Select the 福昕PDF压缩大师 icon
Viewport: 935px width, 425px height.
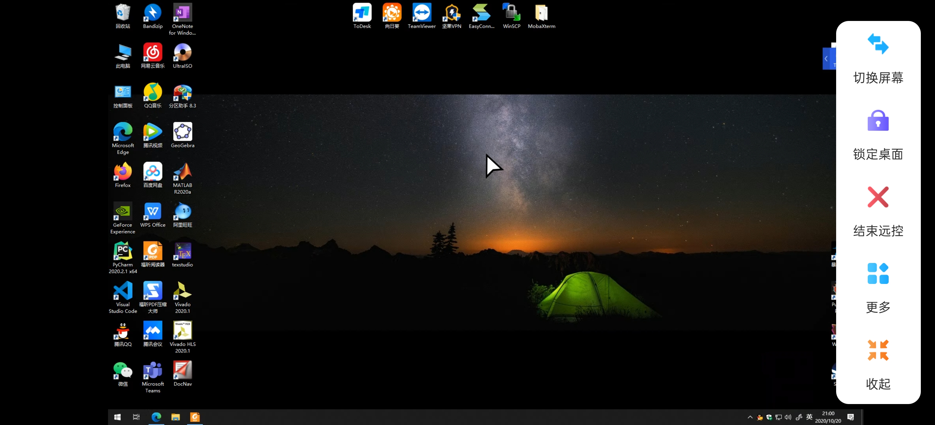pyautogui.click(x=153, y=298)
